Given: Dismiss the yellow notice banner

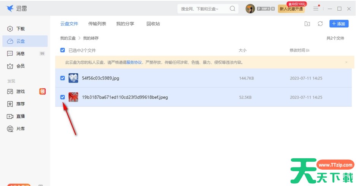Looking at the screenshot, I should point(346,62).
